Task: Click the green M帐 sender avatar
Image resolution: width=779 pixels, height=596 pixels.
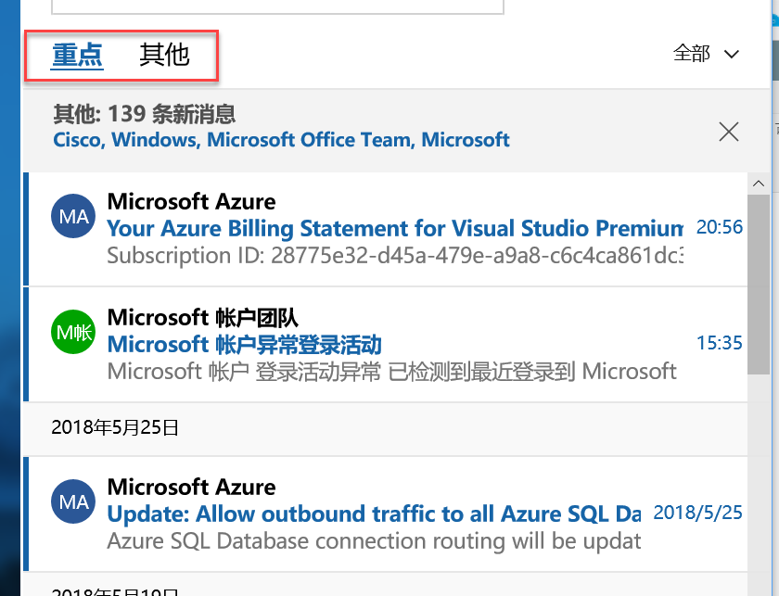Action: point(73,332)
